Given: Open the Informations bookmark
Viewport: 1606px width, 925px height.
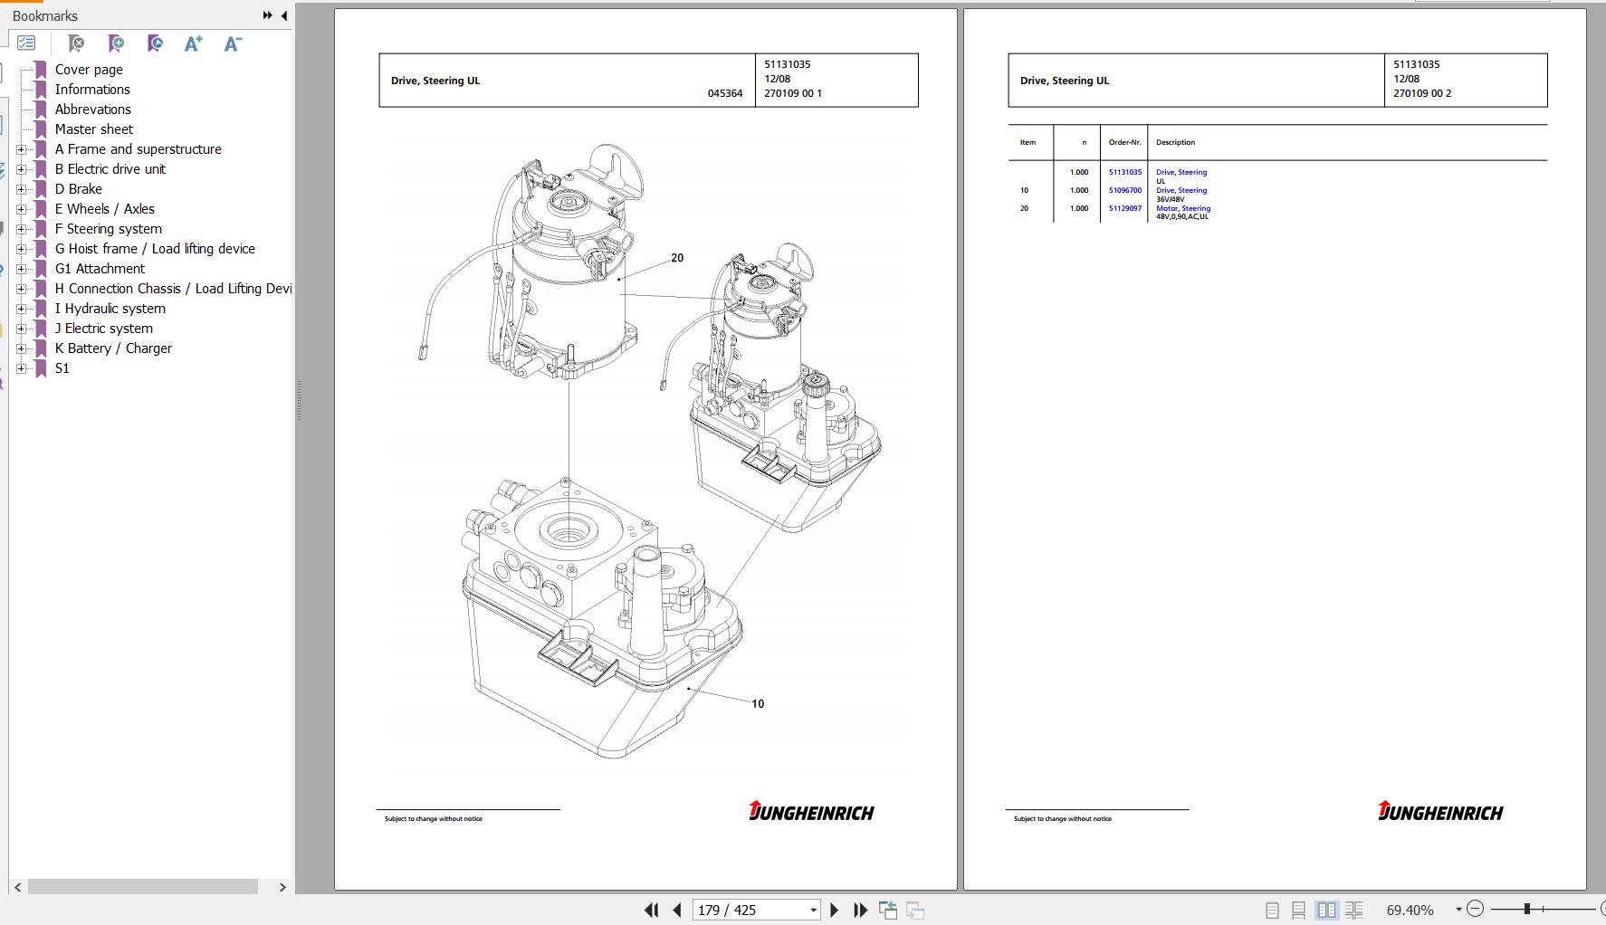Looking at the screenshot, I should 92,90.
